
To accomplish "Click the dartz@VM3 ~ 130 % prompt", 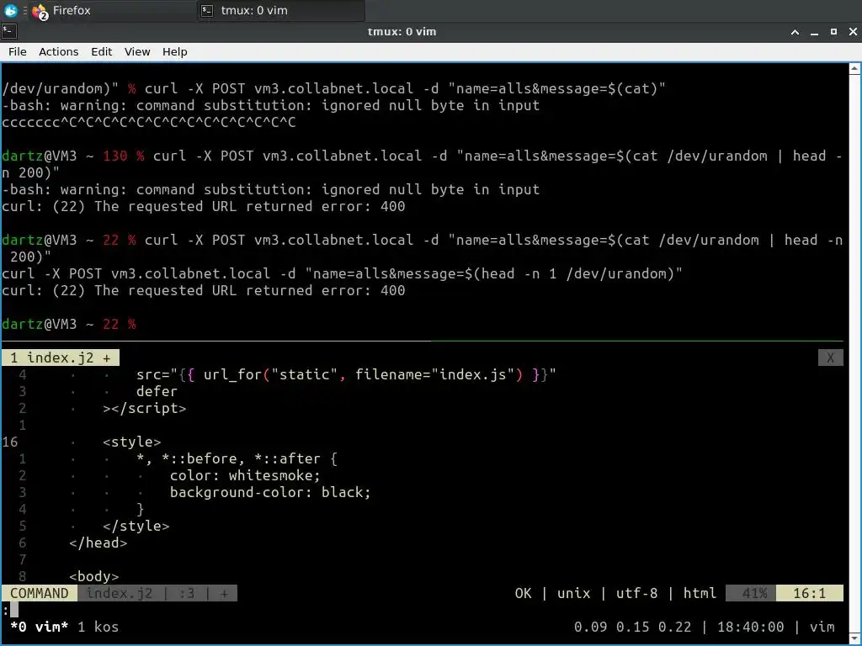I will 73,156.
